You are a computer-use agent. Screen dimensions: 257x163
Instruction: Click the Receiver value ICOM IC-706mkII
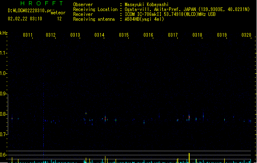[143, 14]
